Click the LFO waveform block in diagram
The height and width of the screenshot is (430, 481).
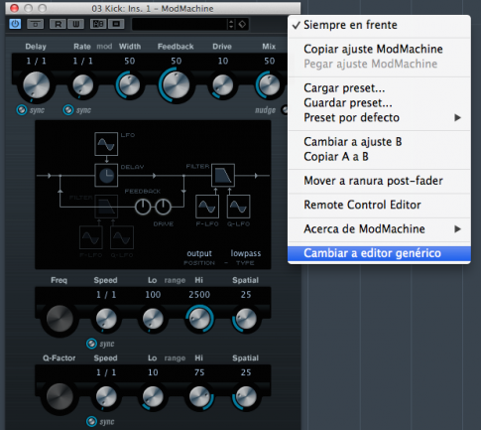(x=106, y=144)
